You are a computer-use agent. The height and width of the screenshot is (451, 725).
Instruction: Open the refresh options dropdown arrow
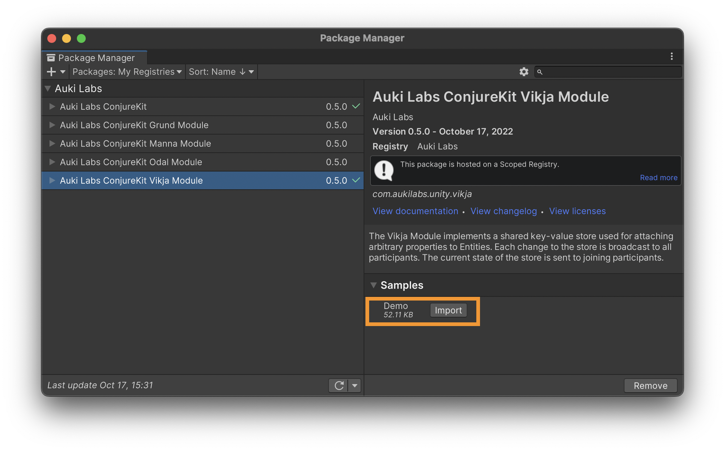pos(355,386)
